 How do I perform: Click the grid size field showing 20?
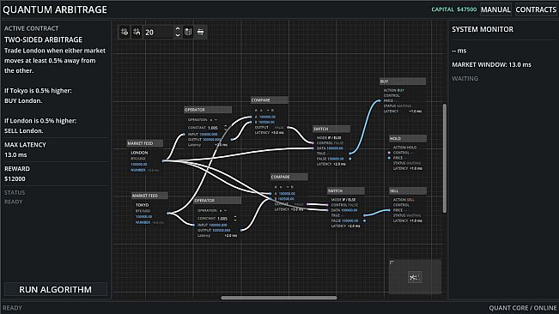(159, 32)
